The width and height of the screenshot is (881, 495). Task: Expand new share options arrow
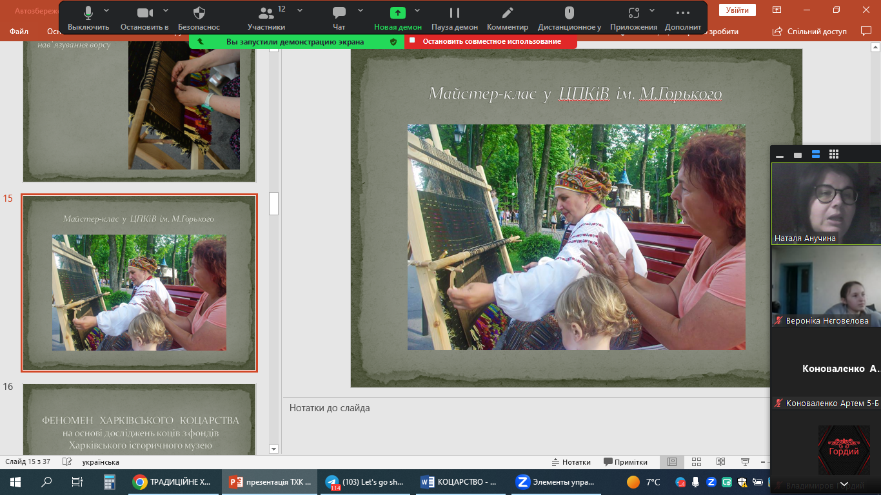tap(417, 10)
